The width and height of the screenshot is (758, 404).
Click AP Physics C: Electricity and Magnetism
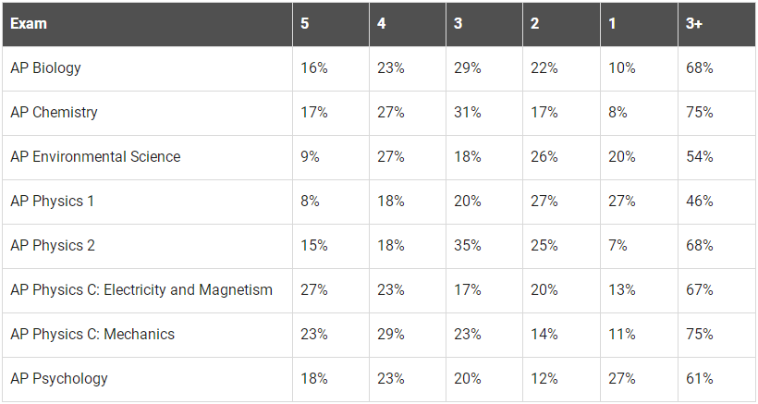[x=141, y=290]
